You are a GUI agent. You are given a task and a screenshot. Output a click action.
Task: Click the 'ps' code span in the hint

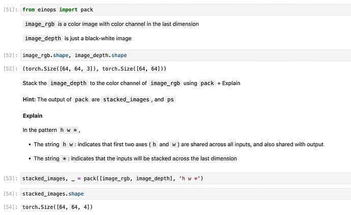click(x=170, y=99)
